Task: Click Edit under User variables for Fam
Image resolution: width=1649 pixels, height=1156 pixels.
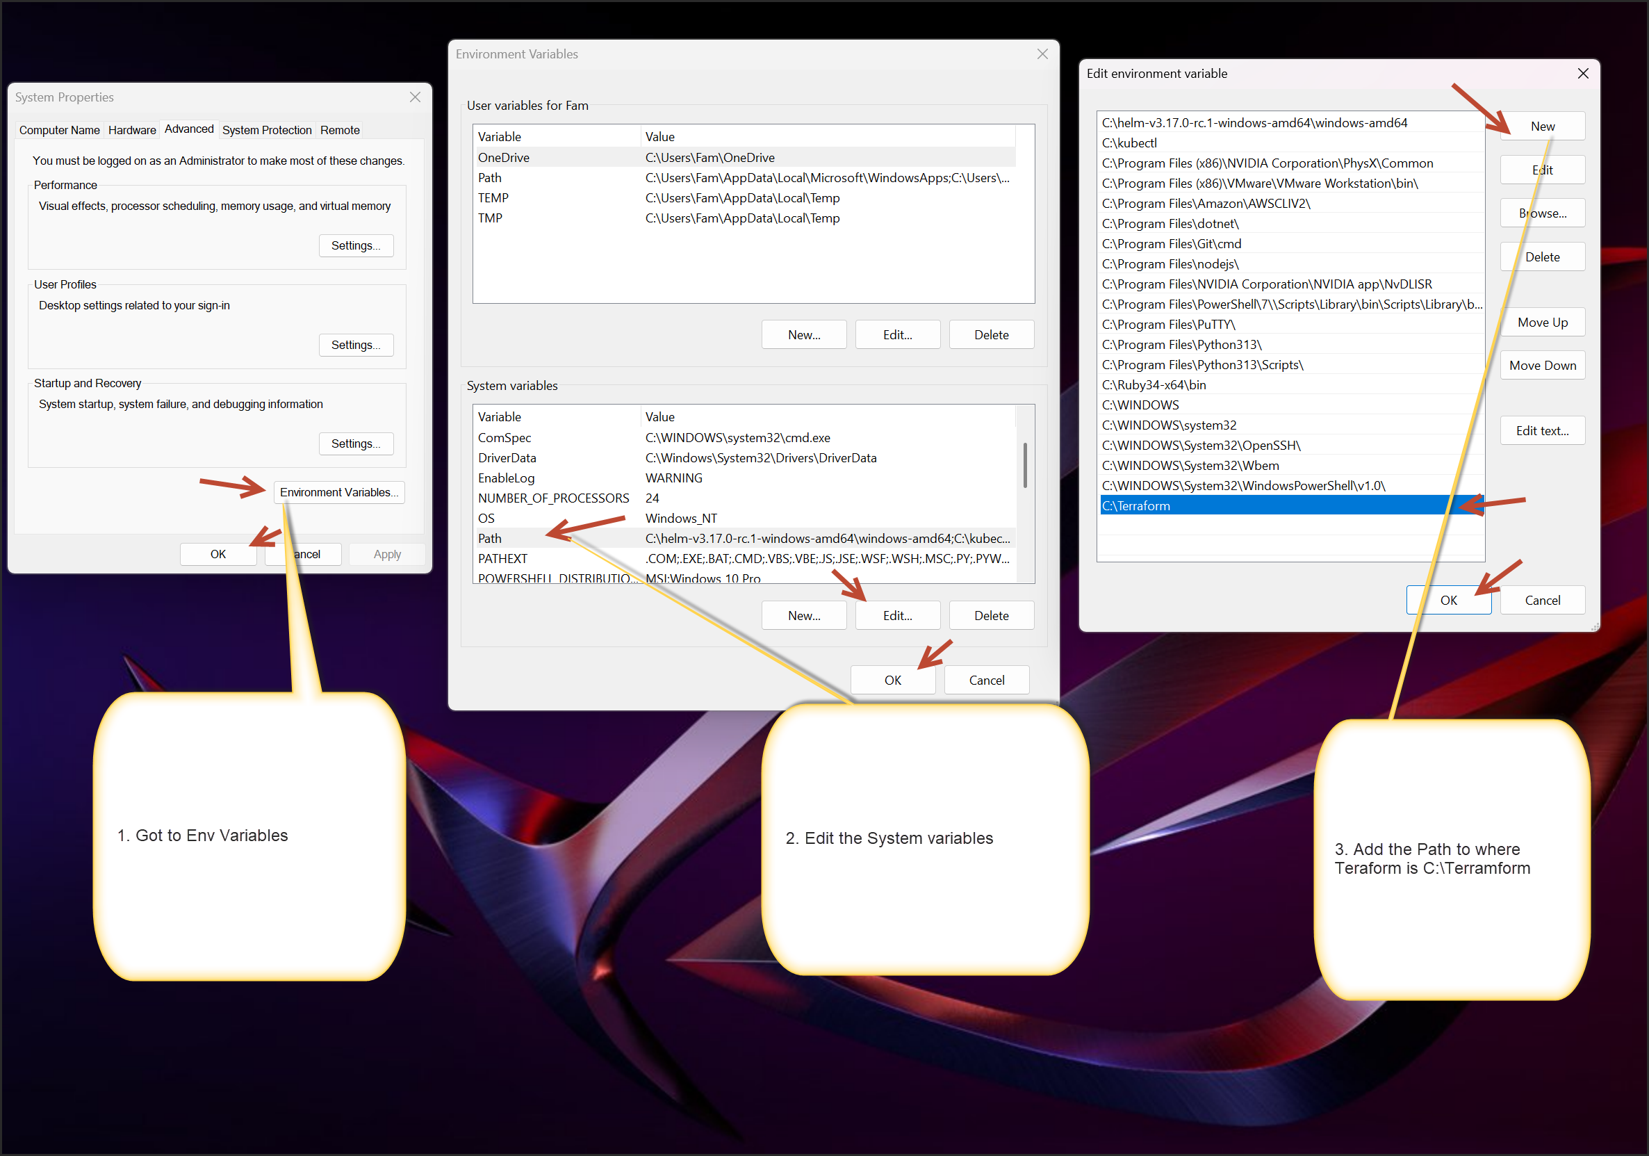Action: tap(897, 334)
